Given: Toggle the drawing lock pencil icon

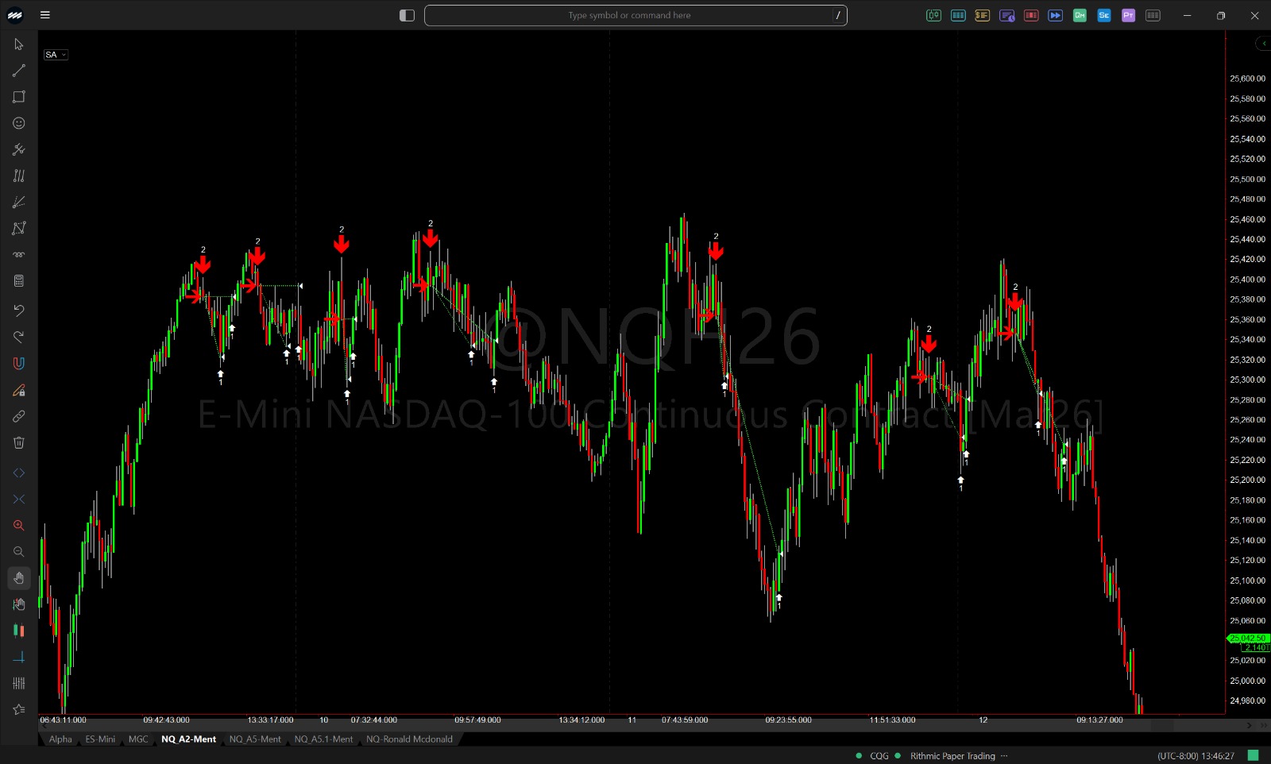Looking at the screenshot, I should (19, 390).
